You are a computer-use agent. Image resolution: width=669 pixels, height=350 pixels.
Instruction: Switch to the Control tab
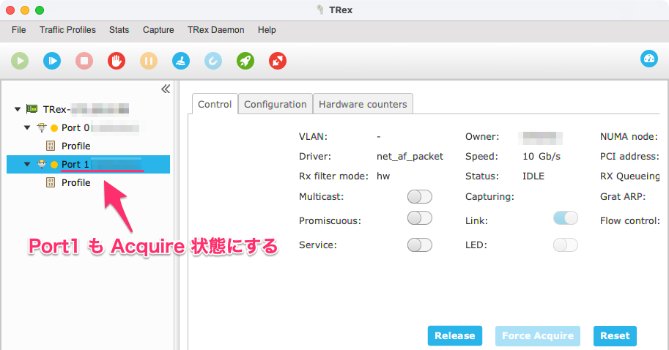215,104
